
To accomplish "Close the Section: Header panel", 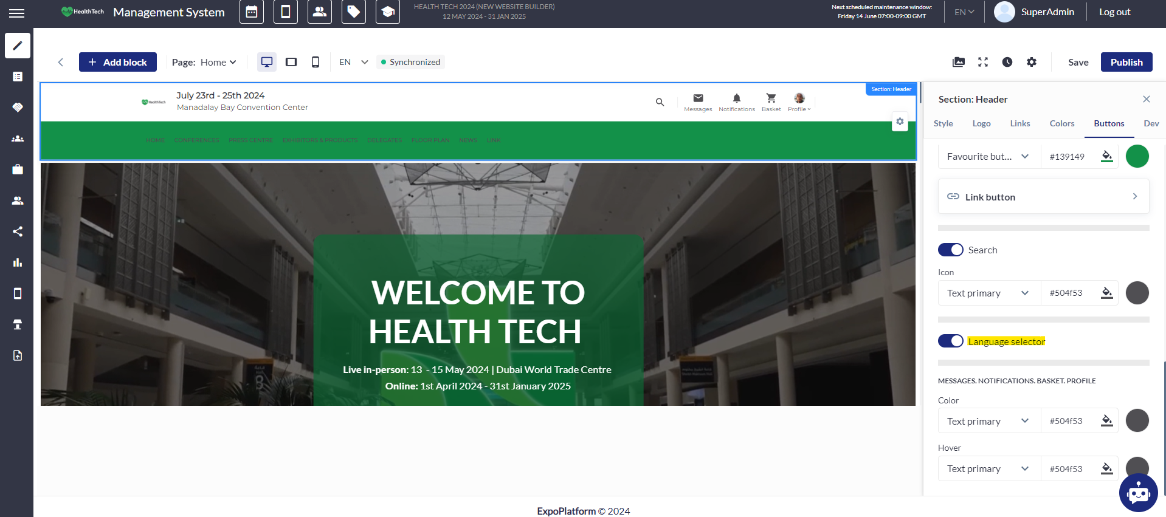I will click(x=1147, y=99).
